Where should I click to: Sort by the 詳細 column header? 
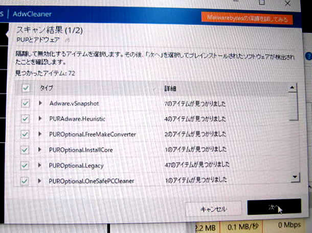pyautogui.click(x=170, y=89)
